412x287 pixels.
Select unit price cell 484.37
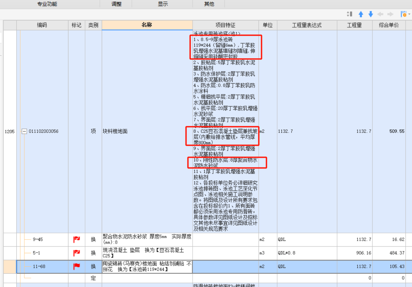389,253
